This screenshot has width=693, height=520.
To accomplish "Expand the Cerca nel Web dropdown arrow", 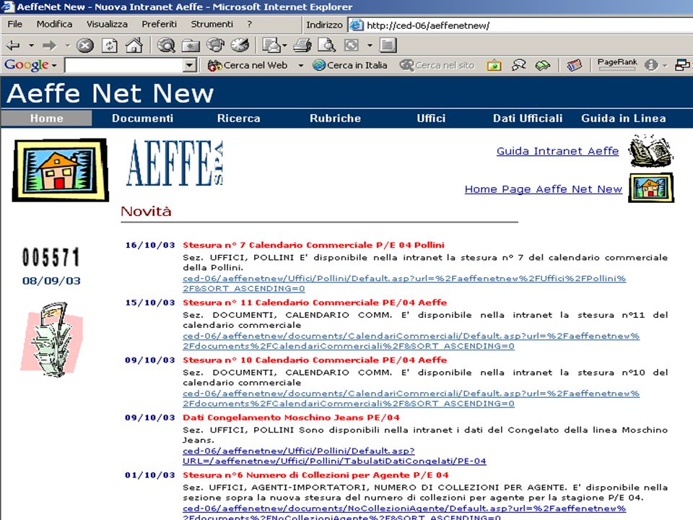I will point(301,66).
